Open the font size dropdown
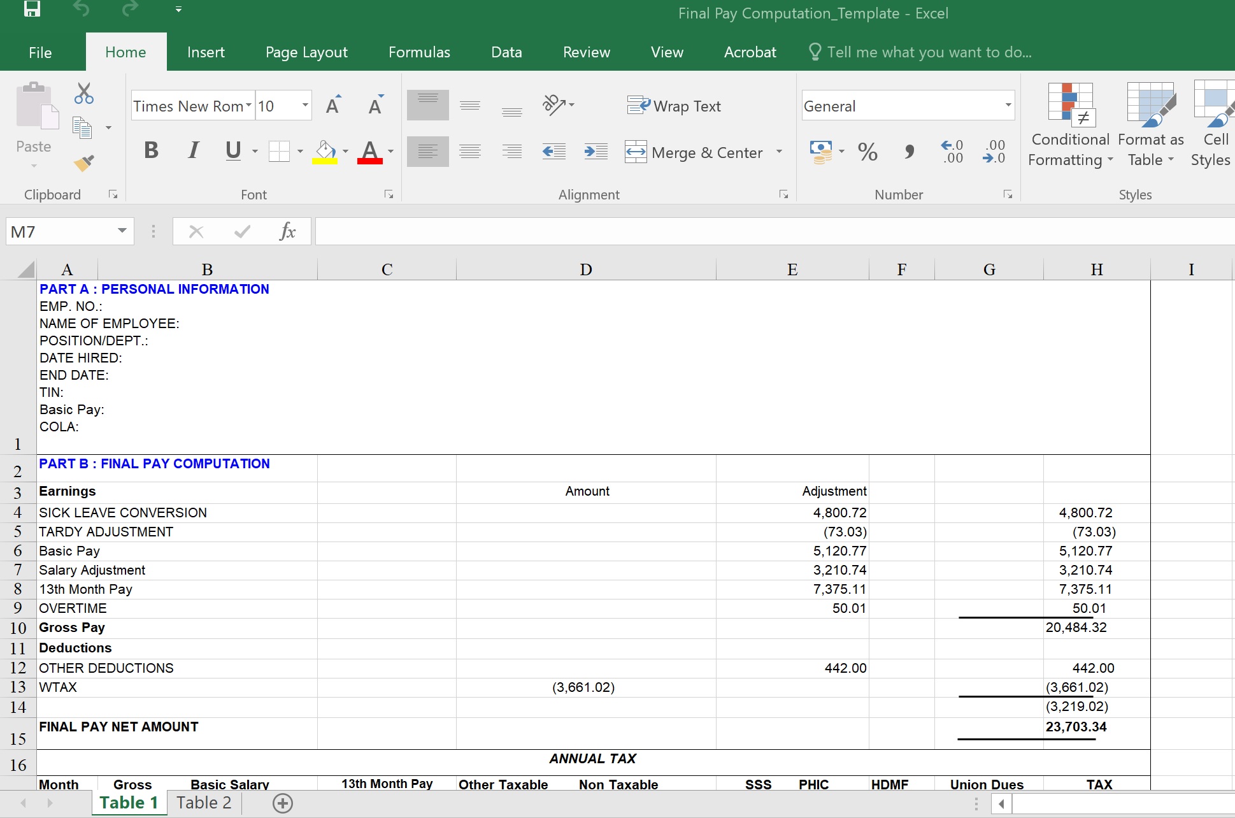The height and width of the screenshot is (818, 1235). tap(305, 106)
